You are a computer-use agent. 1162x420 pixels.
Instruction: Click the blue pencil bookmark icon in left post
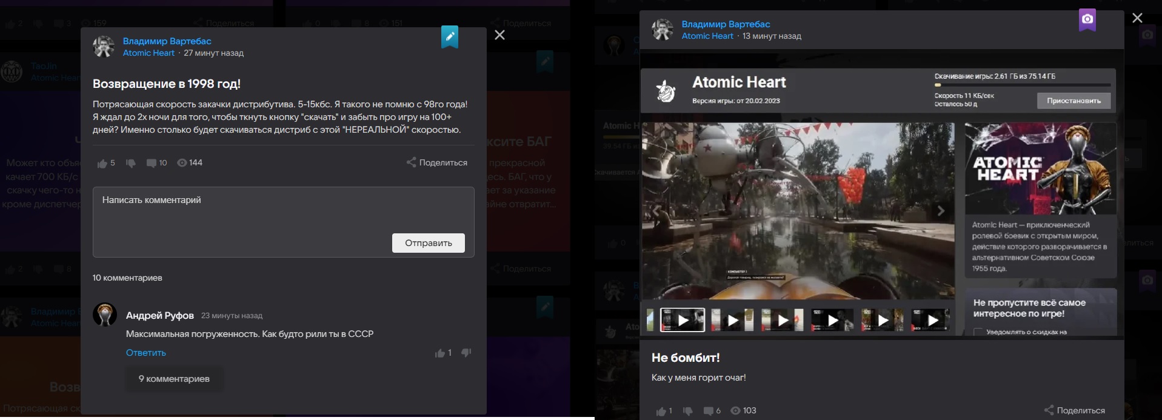(450, 37)
